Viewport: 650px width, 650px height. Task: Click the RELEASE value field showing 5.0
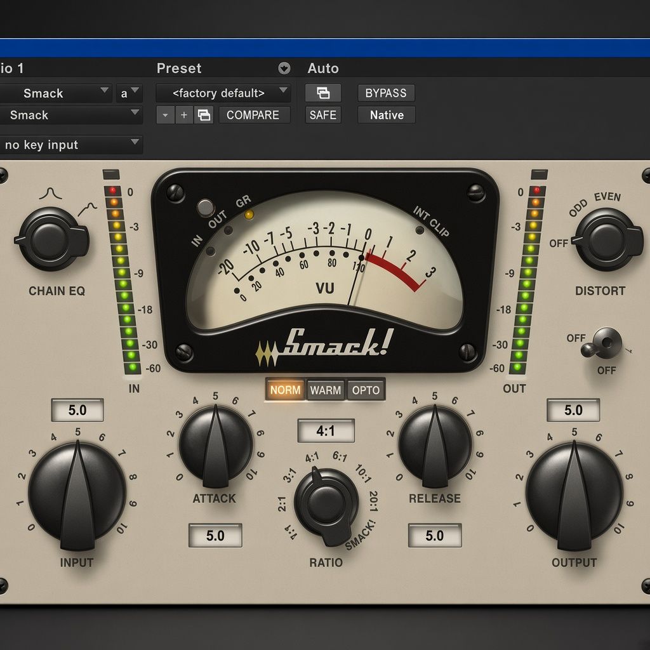[434, 536]
